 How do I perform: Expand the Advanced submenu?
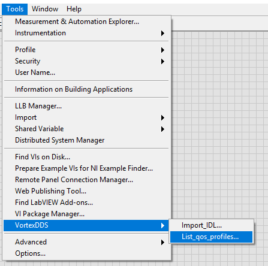pos(86,242)
